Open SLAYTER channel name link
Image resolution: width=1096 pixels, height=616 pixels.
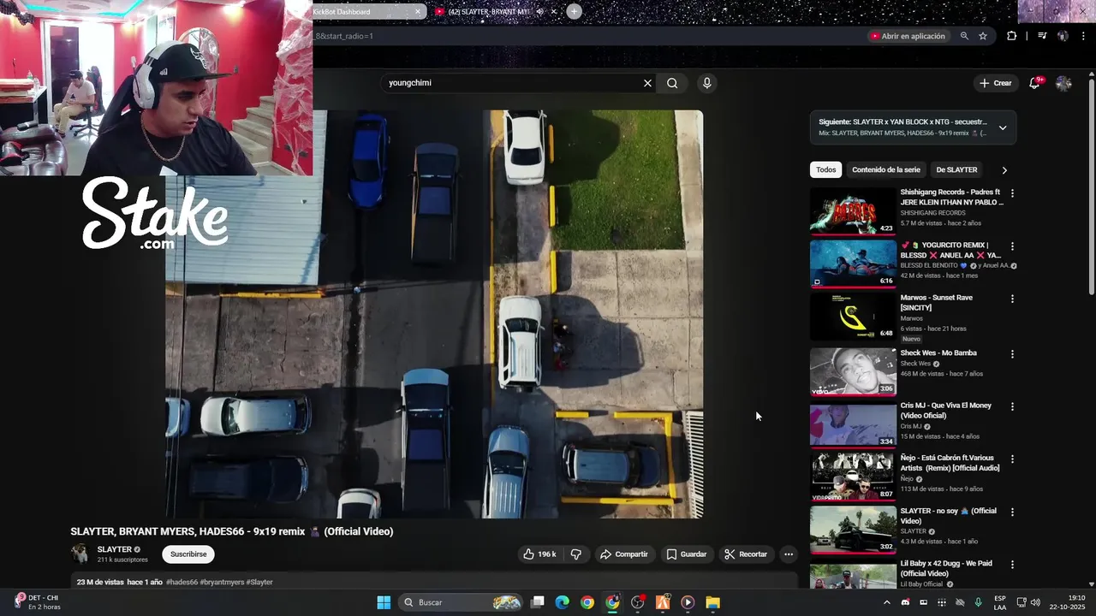(115, 549)
